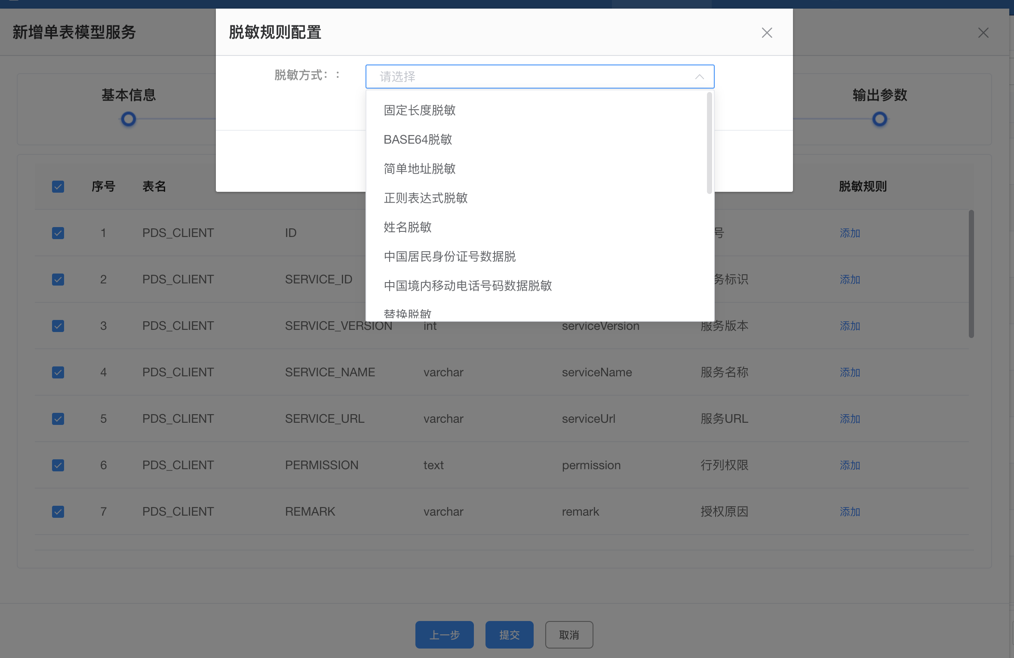1014x658 pixels.
Task: Select 固定长度脱敏 option
Action: (x=419, y=111)
